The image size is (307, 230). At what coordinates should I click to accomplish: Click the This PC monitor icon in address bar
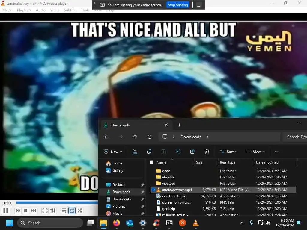(165, 137)
